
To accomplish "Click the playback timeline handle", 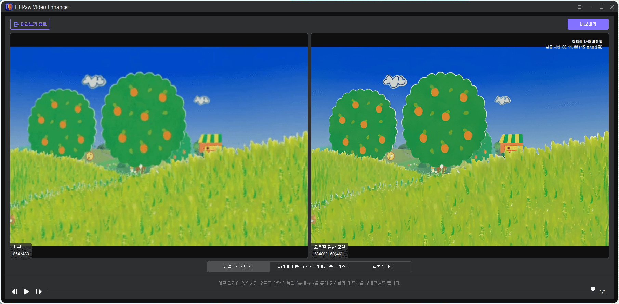I will point(593,290).
